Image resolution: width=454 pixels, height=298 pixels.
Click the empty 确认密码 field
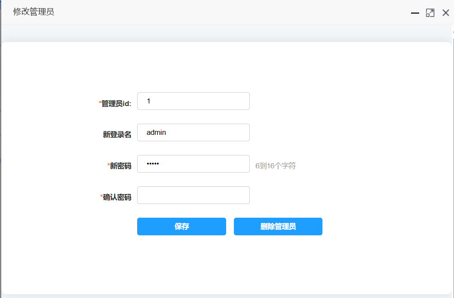193,195
